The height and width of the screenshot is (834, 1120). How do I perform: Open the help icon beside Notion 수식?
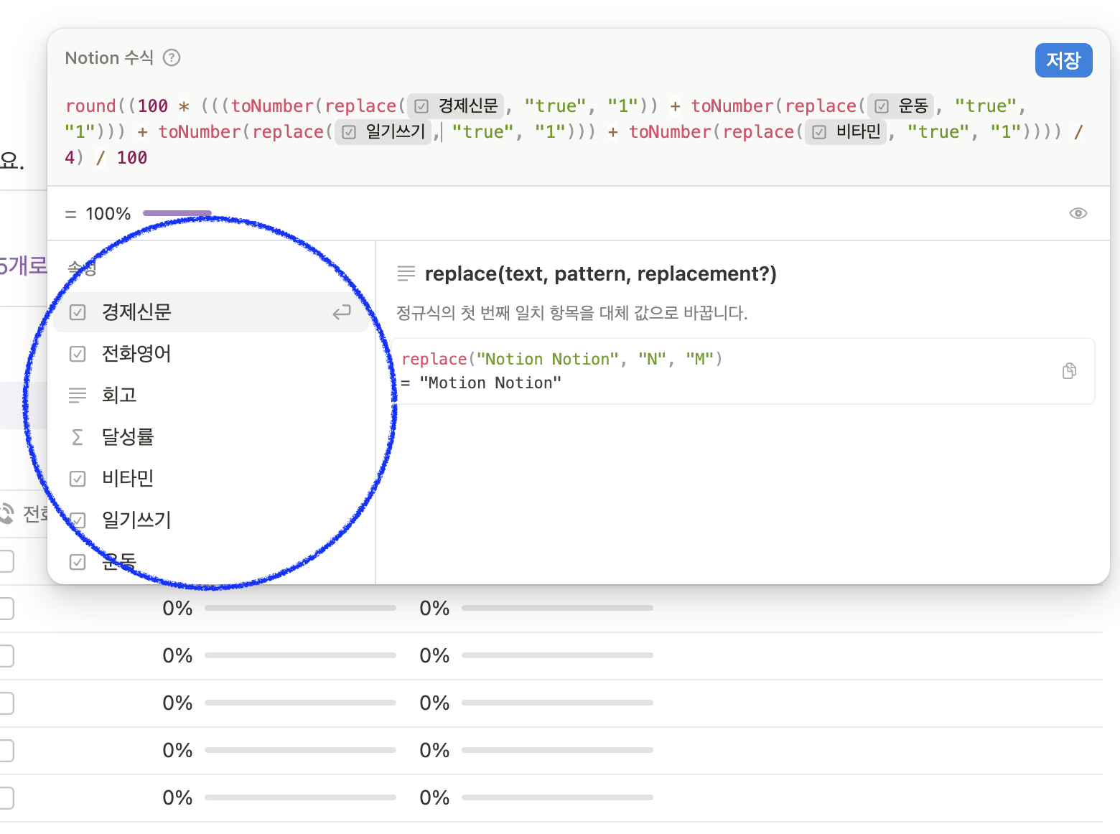[x=172, y=57]
